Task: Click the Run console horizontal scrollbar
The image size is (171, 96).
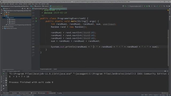Action: click(x=30, y=91)
